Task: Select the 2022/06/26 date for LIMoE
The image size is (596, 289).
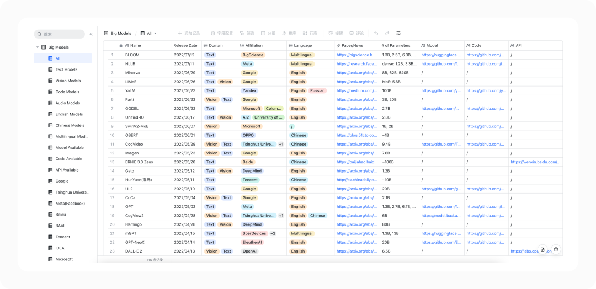Action: click(187, 82)
